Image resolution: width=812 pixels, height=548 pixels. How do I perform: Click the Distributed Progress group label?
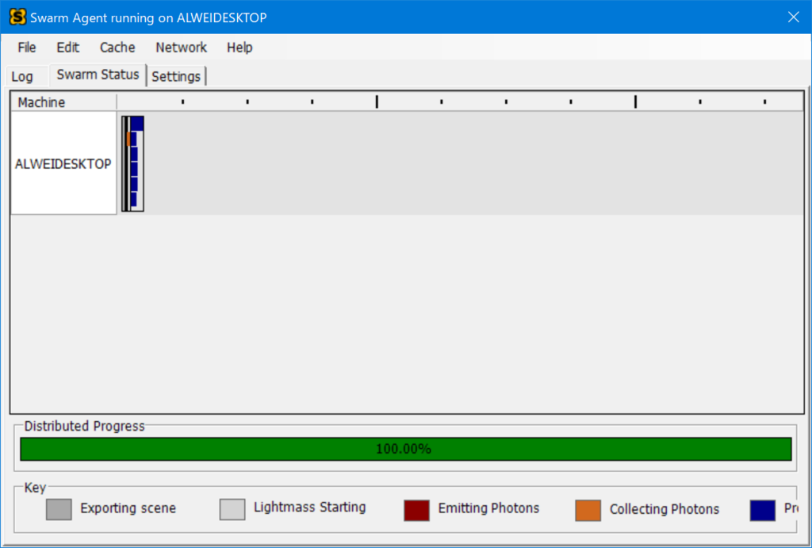[x=84, y=427]
